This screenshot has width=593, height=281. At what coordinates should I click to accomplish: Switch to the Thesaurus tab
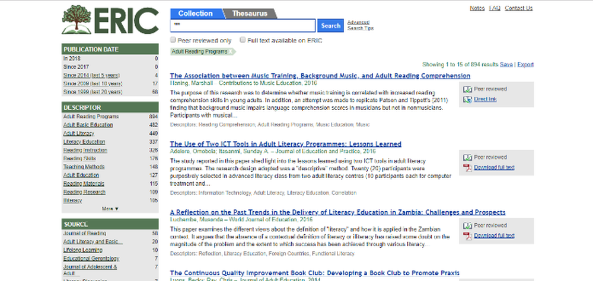(x=250, y=14)
